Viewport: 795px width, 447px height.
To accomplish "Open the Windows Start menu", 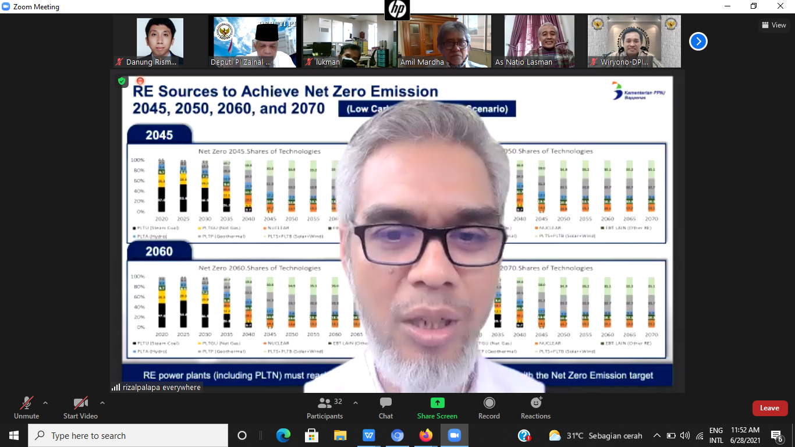I will pyautogui.click(x=14, y=435).
